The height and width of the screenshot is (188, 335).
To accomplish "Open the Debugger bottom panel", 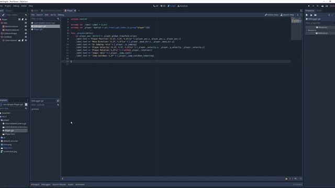I will click(x=46, y=184).
